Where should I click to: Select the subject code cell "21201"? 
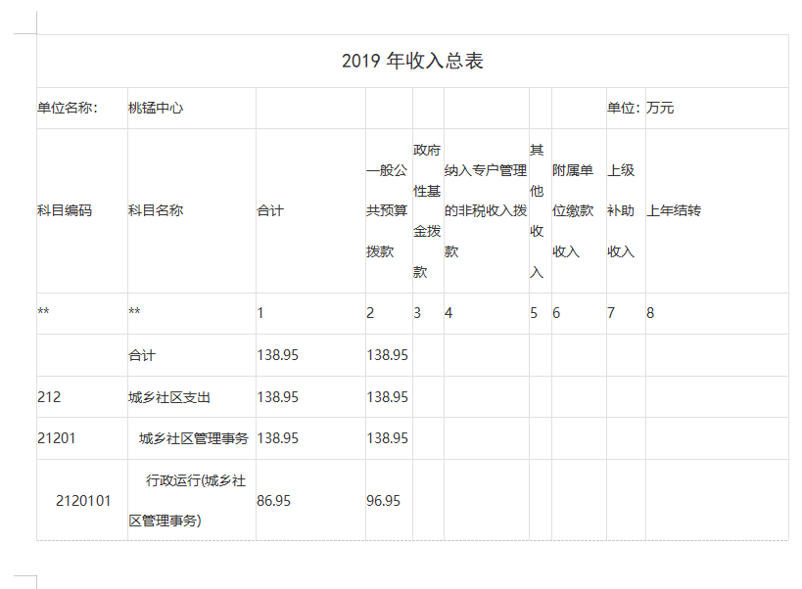pyautogui.click(x=57, y=438)
